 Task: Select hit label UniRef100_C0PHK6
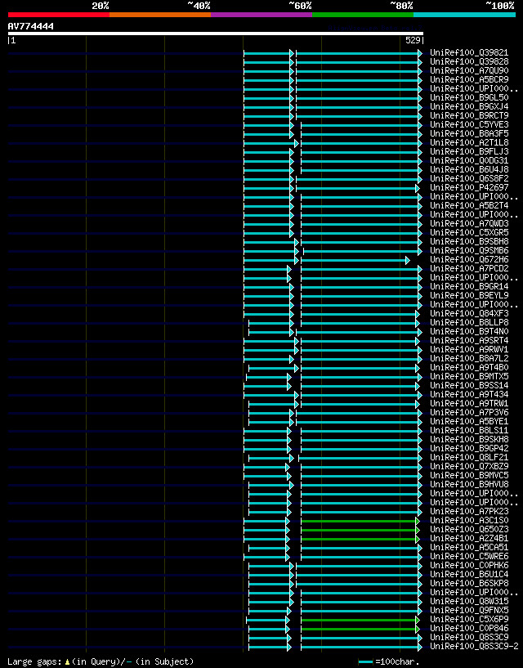pos(469,565)
